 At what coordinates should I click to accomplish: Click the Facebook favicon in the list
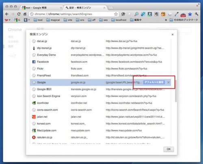pyautogui.click(x=34, y=62)
